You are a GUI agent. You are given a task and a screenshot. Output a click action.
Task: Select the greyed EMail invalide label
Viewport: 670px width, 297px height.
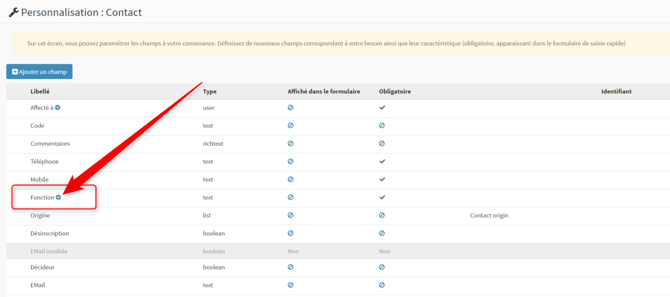point(49,251)
